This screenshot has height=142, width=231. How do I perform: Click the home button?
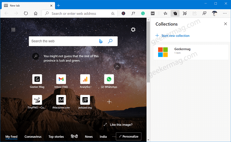[x=36, y=14]
